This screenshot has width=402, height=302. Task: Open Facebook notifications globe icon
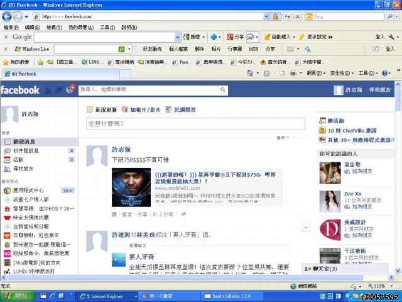(70, 89)
